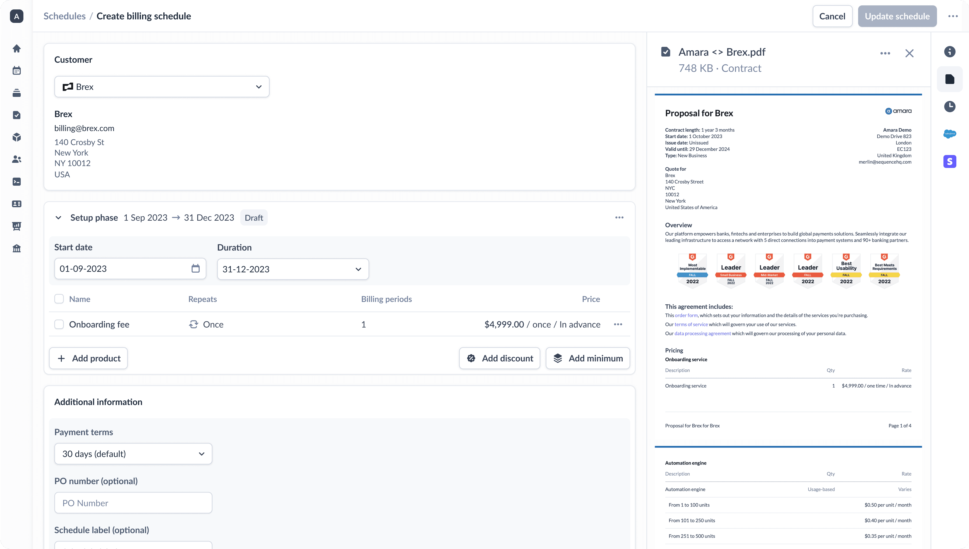Click Add product button
This screenshot has width=969, height=549.
coord(88,358)
